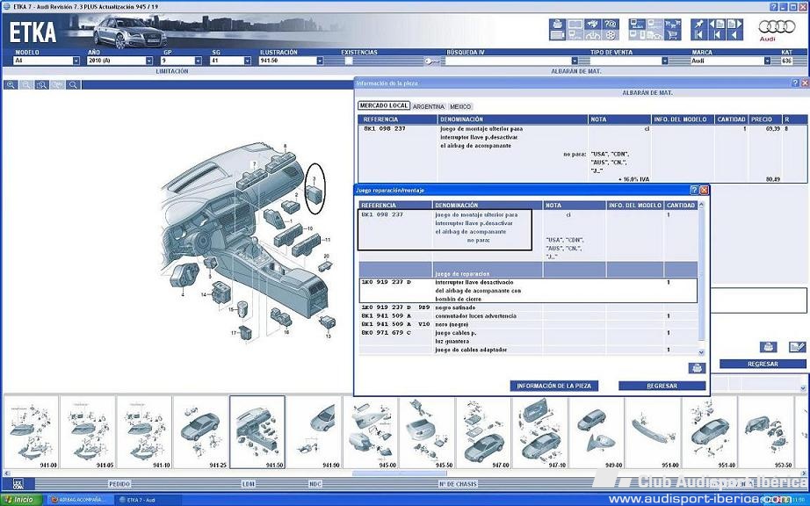Click the printer icon above REGRESAR on right

768,347
